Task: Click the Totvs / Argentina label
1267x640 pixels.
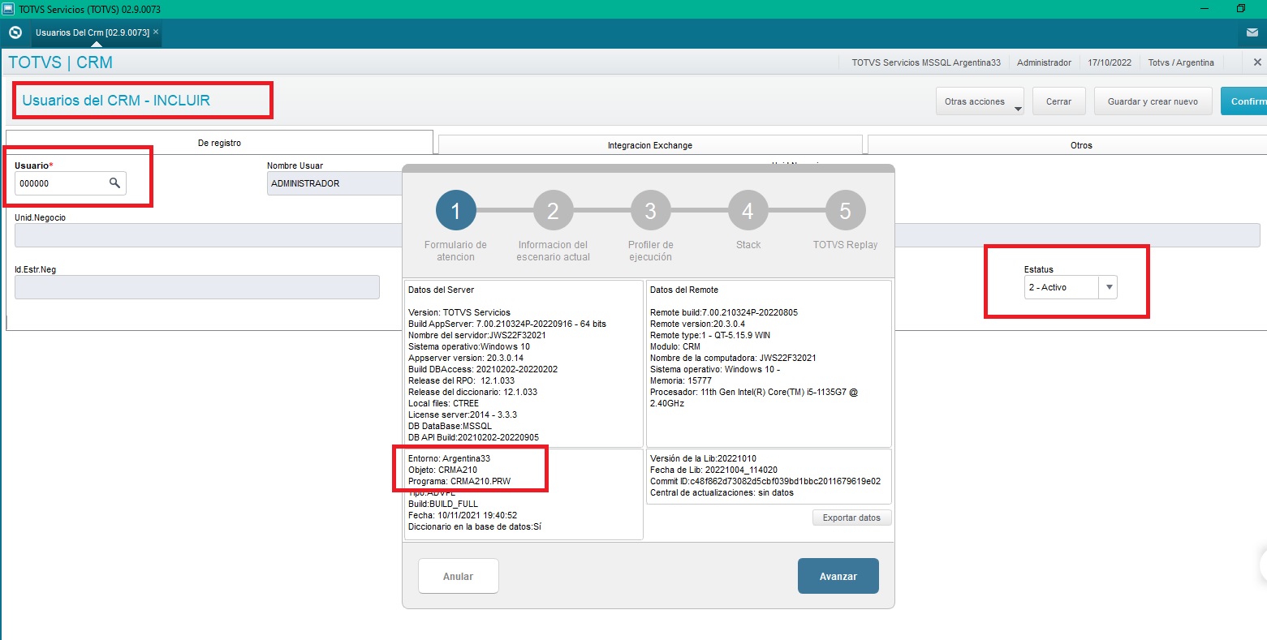Action: [1181, 62]
